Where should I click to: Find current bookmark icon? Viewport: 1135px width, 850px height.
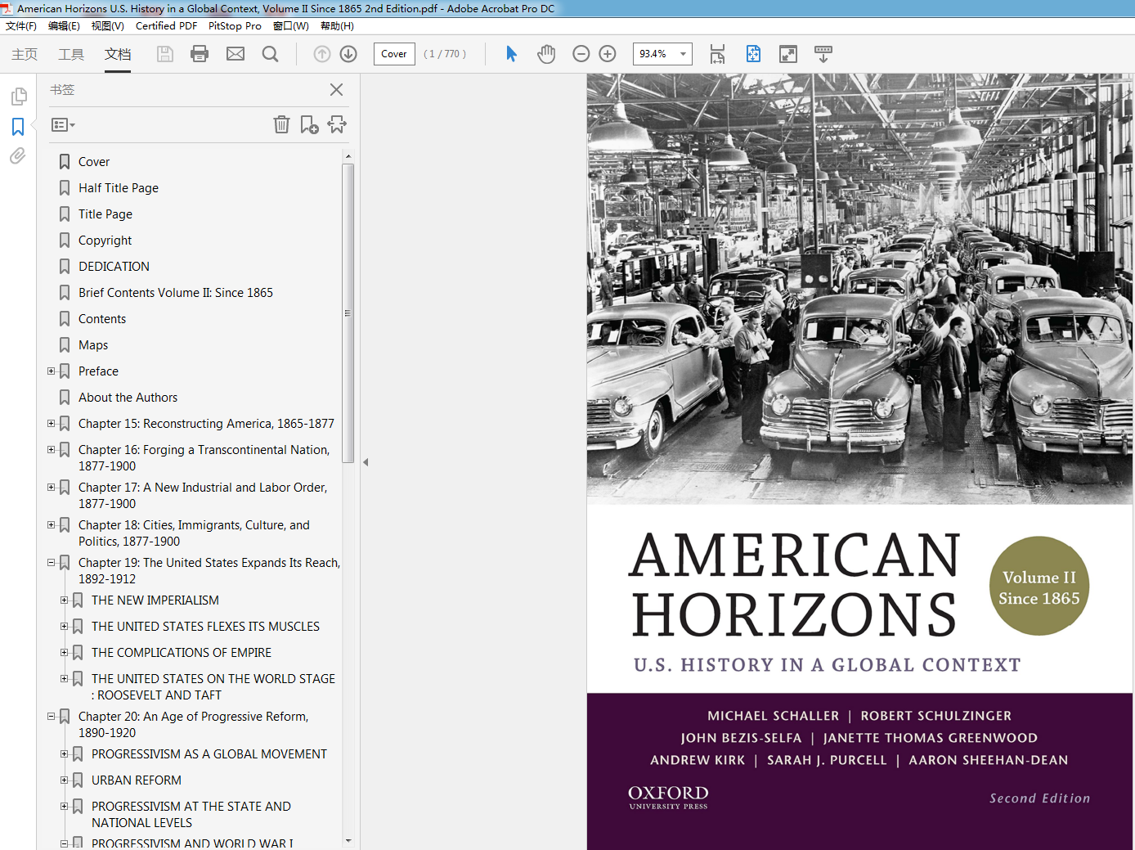point(337,124)
